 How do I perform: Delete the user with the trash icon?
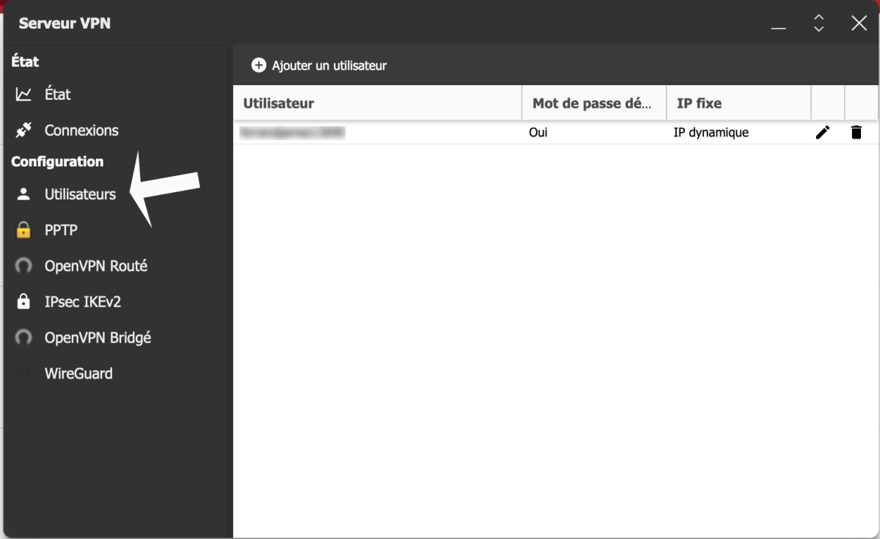[856, 133]
